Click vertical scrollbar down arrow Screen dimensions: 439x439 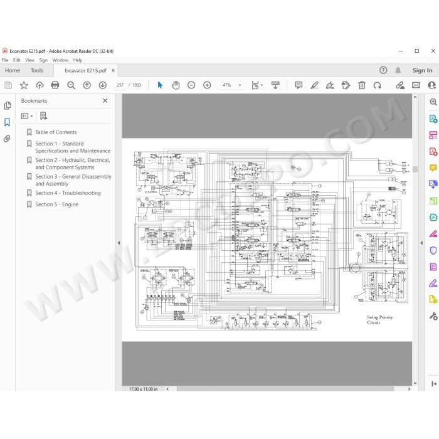415,383
